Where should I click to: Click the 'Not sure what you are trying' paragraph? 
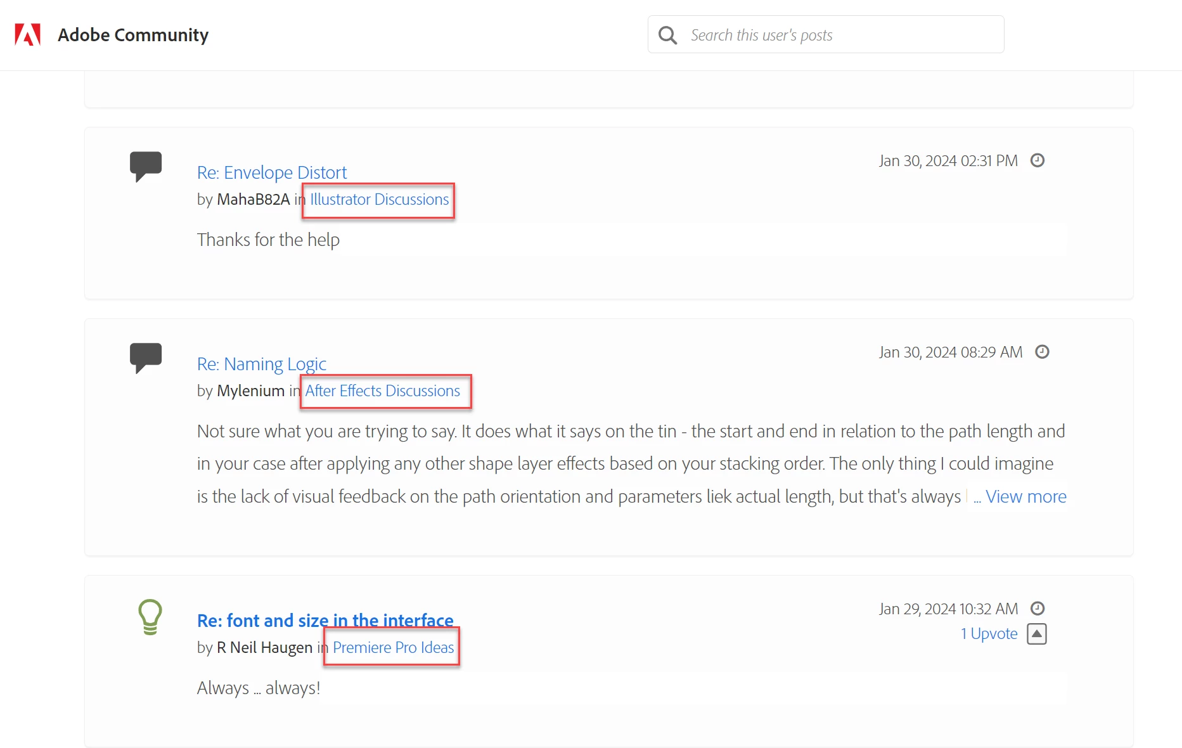tap(632, 463)
